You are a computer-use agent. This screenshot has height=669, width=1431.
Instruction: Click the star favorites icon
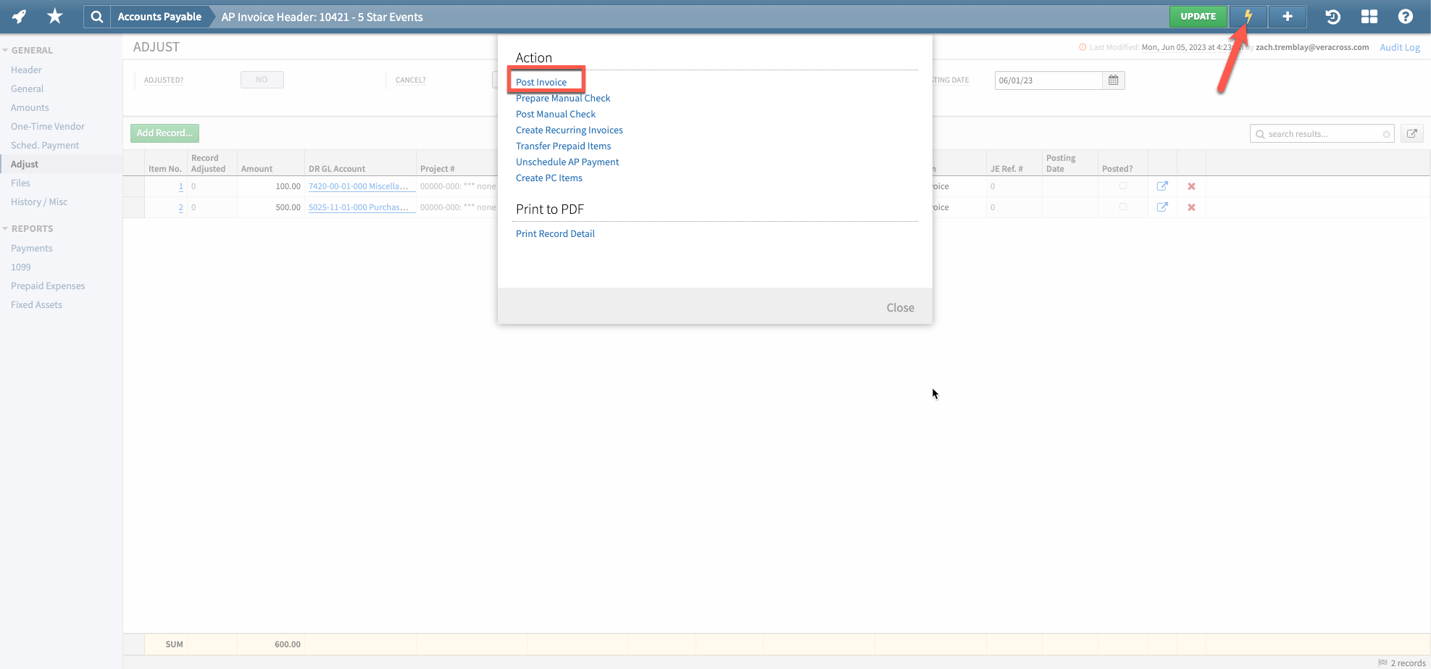pyautogui.click(x=54, y=16)
